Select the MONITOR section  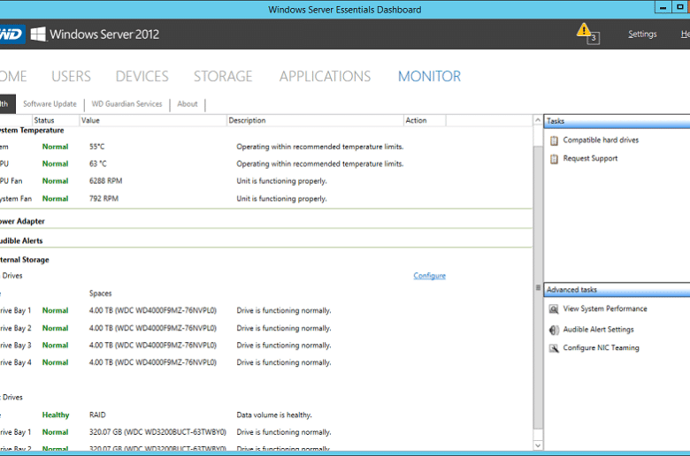coord(430,77)
